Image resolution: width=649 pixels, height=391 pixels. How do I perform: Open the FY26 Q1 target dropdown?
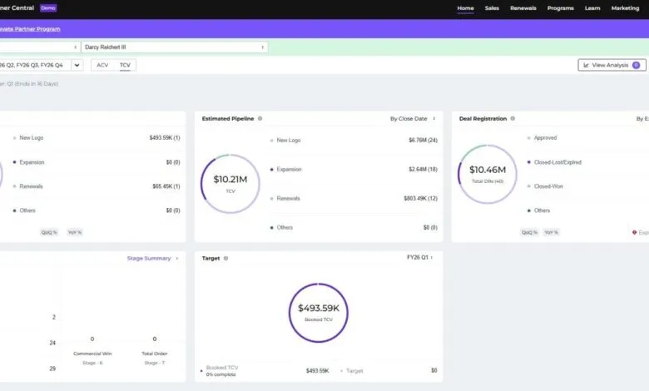(419, 257)
